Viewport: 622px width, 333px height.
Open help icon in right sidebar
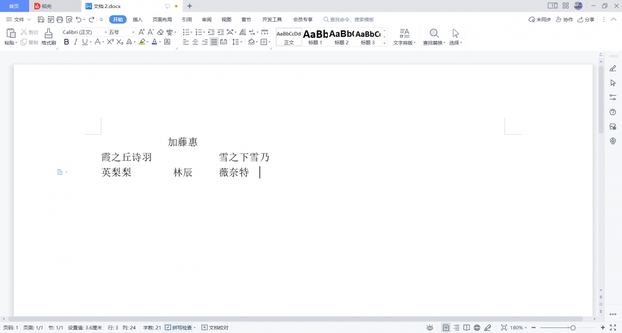(x=613, y=112)
